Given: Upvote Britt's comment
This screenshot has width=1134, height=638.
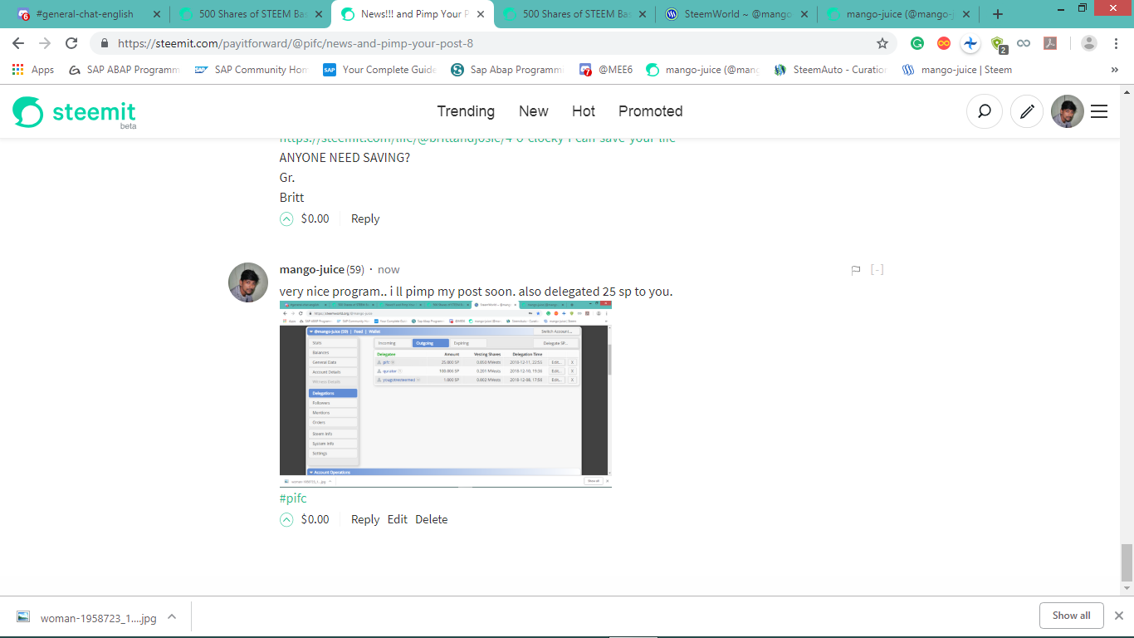Looking at the screenshot, I should pos(286,219).
